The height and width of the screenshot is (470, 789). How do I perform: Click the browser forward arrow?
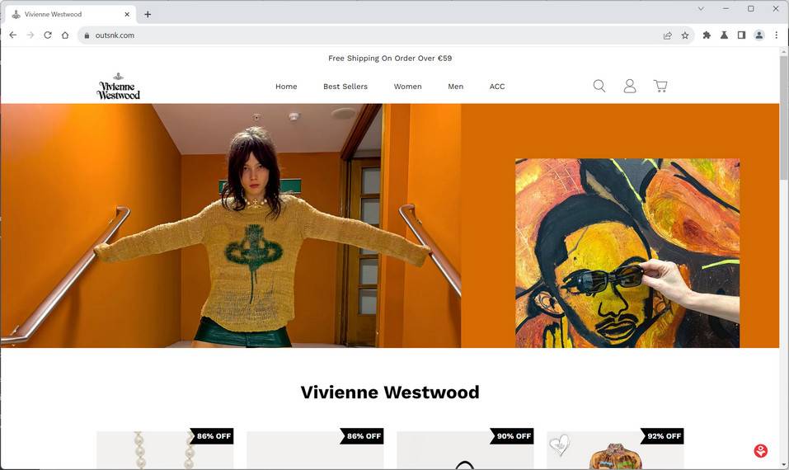31,35
